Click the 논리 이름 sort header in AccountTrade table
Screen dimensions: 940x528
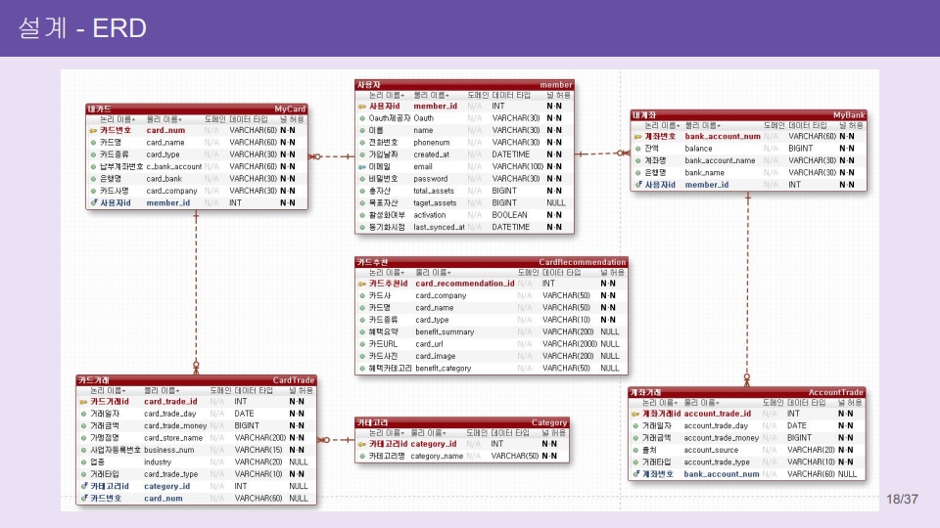[660, 403]
